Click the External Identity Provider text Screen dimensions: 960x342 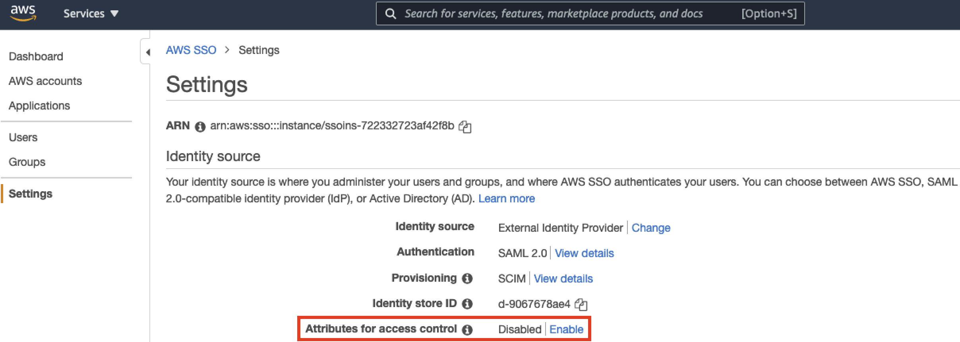coord(561,228)
